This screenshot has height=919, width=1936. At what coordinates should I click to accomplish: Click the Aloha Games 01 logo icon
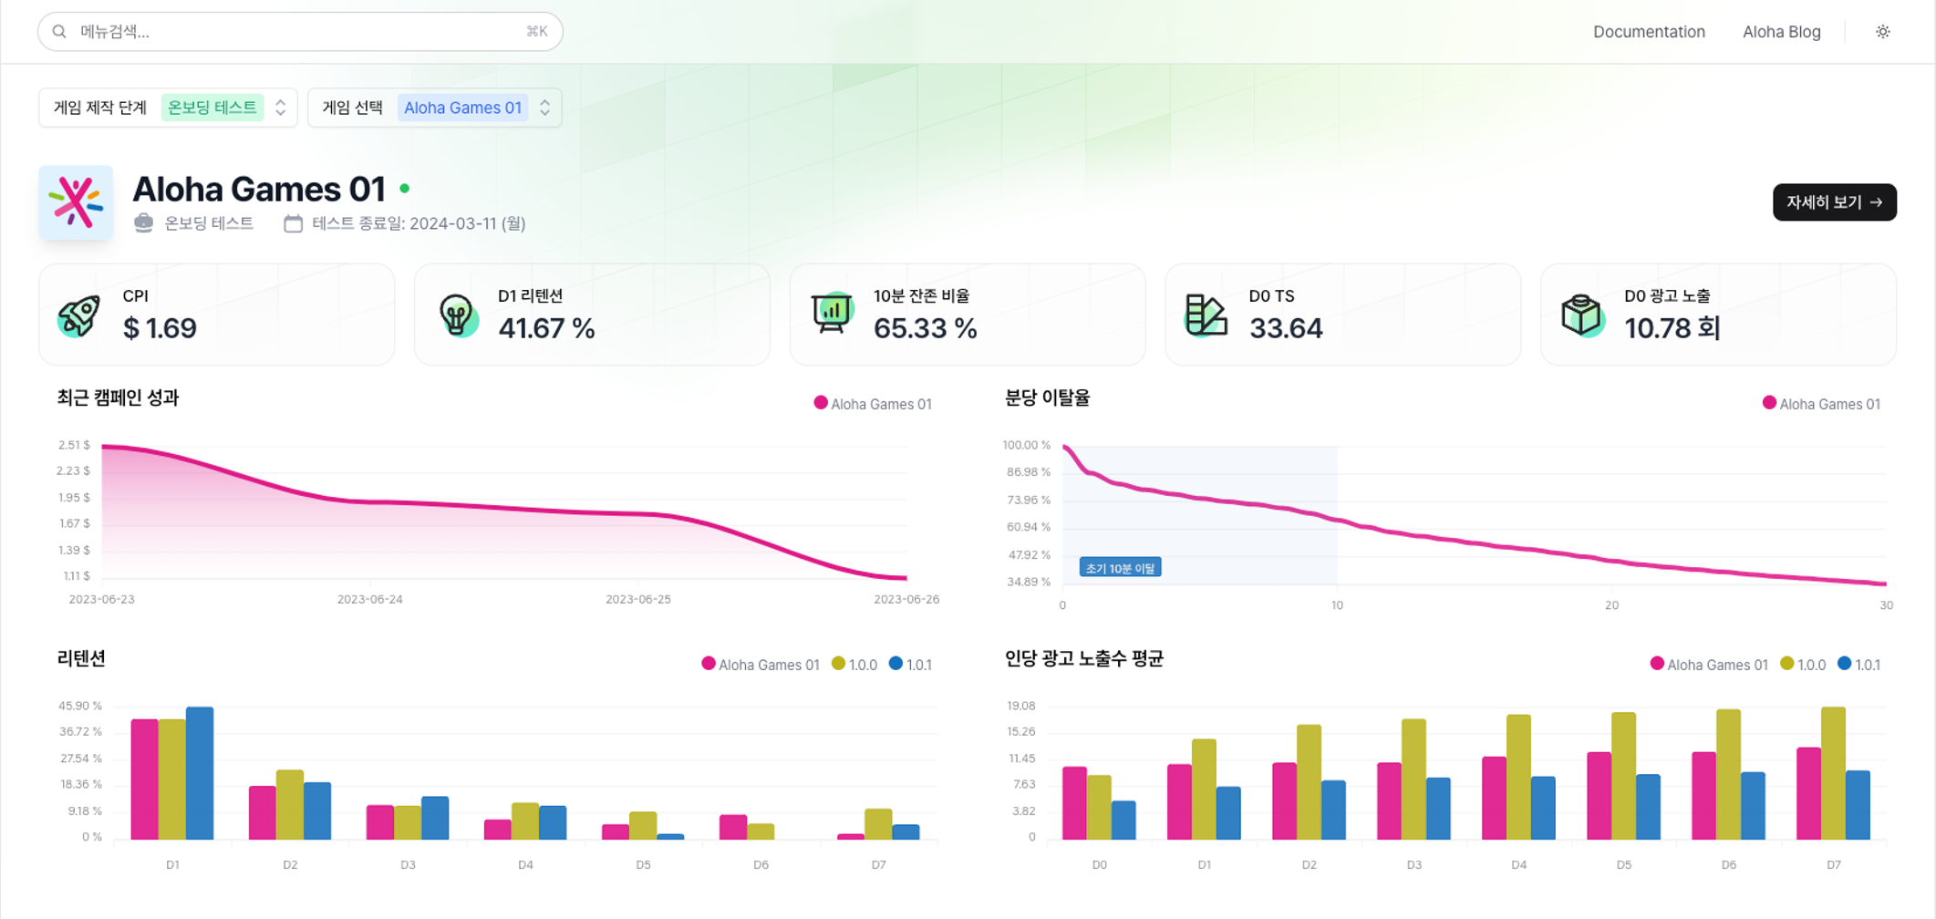76,202
